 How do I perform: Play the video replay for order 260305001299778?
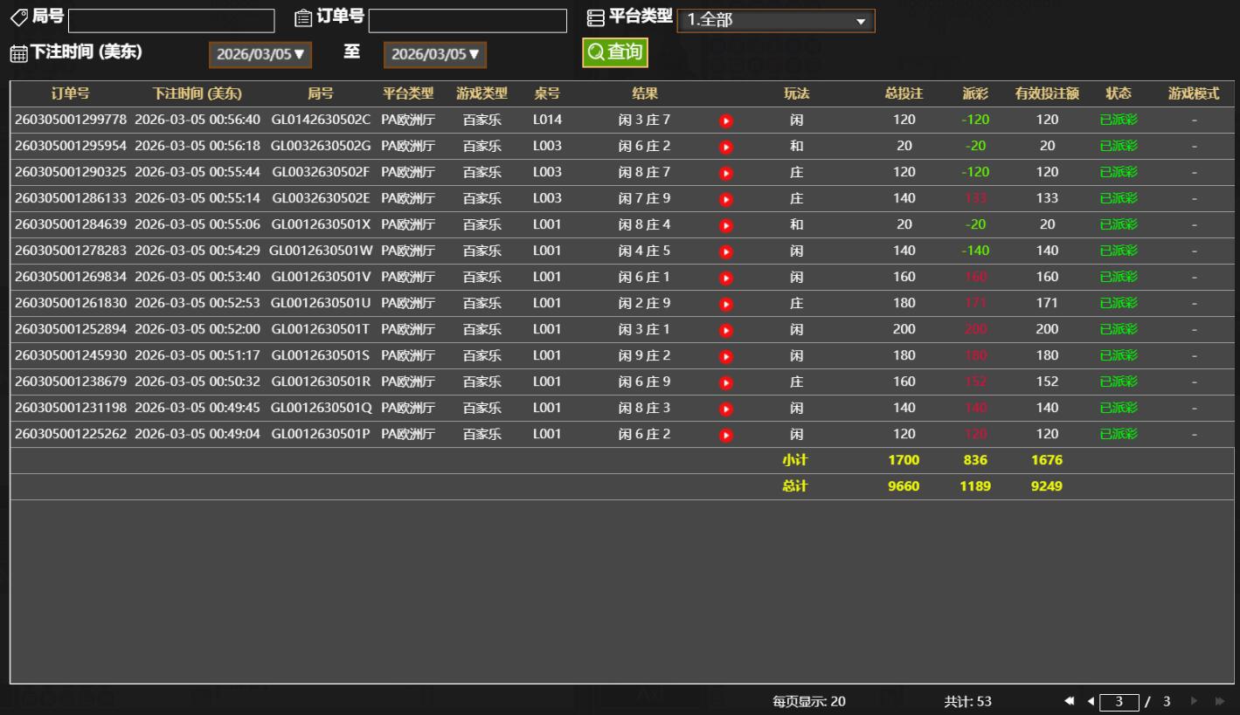point(725,120)
